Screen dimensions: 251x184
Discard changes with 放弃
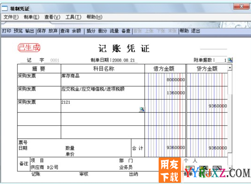53,31
